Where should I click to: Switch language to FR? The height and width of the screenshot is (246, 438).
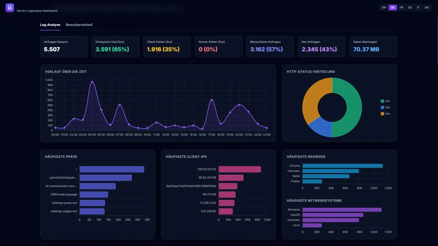(x=401, y=7)
